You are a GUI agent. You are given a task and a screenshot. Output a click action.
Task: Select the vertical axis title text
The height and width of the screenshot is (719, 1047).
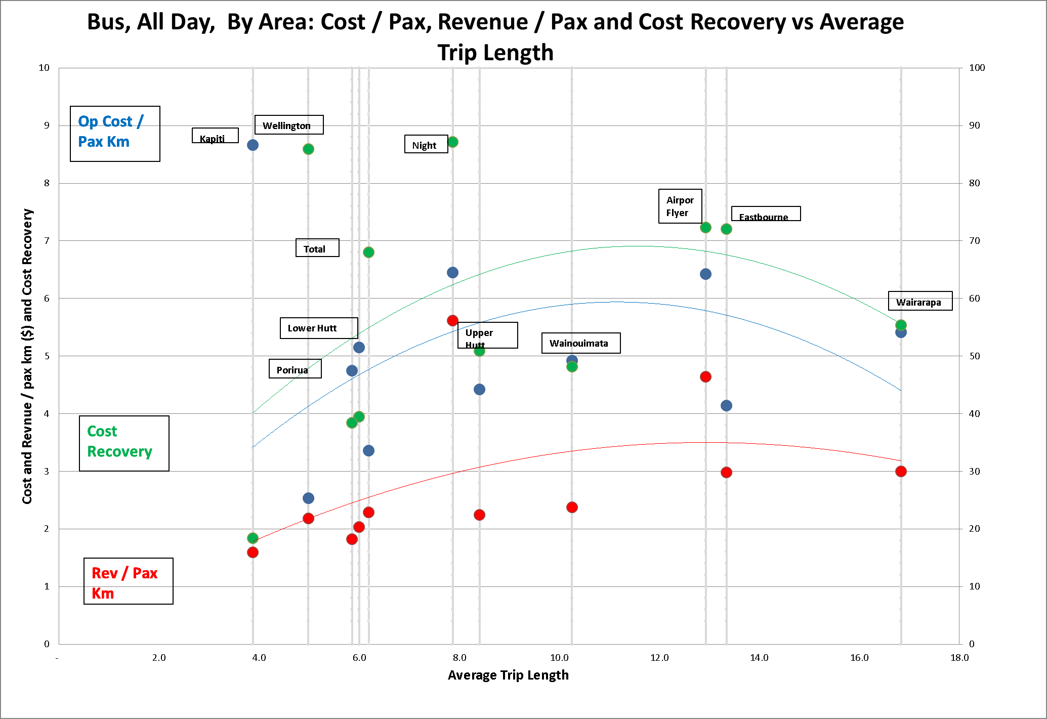27,356
